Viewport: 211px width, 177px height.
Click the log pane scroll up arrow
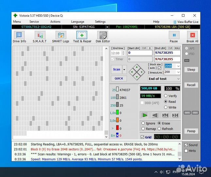point(180,144)
